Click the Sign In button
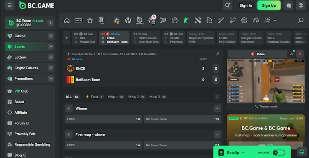The image size is (309, 158). [246, 5]
